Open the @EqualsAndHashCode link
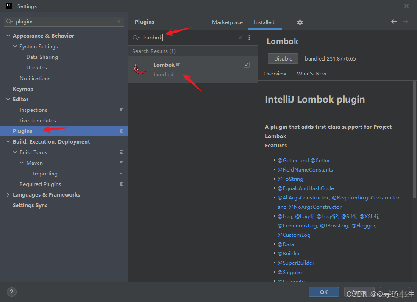417x302 pixels. coord(306,188)
